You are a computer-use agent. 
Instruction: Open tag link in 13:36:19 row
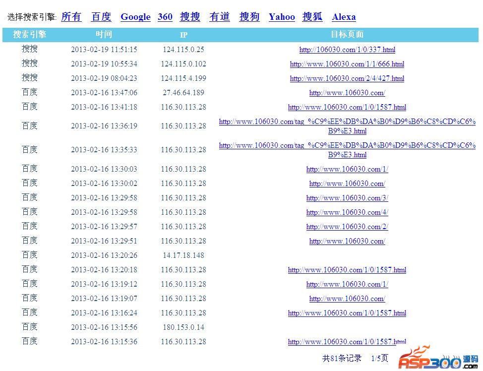click(x=347, y=126)
